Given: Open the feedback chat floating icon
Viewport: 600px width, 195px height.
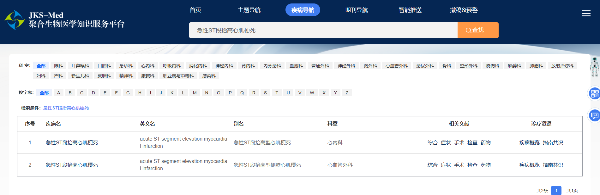Looking at the screenshot, I should 594,115.
